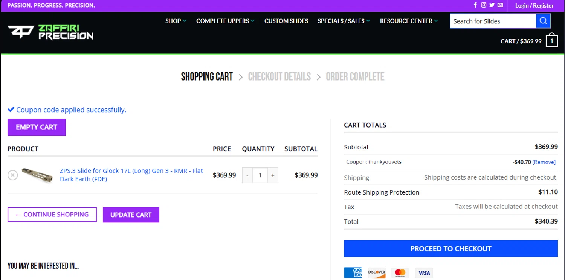Expand the SHOP menu
Viewport: 565px width, 280px height.
click(x=176, y=21)
